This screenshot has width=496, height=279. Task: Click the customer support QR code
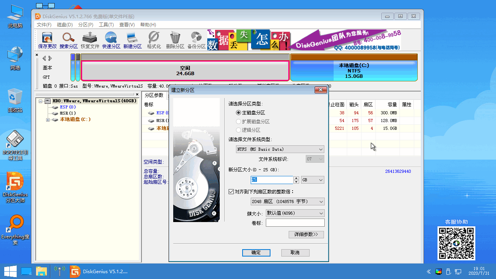[x=456, y=243]
